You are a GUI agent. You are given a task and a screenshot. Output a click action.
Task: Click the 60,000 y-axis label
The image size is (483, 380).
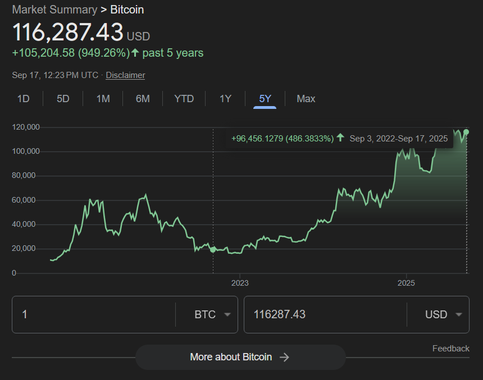[24, 200]
